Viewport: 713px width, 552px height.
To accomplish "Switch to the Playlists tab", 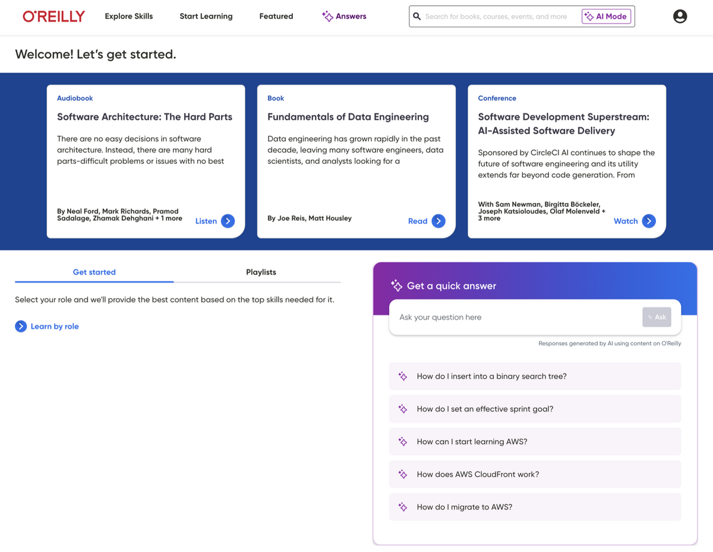I will tap(261, 272).
